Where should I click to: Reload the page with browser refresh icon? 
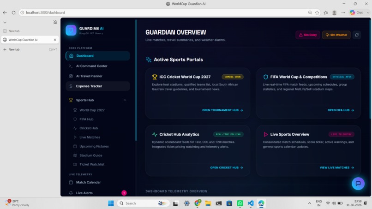pos(13,12)
